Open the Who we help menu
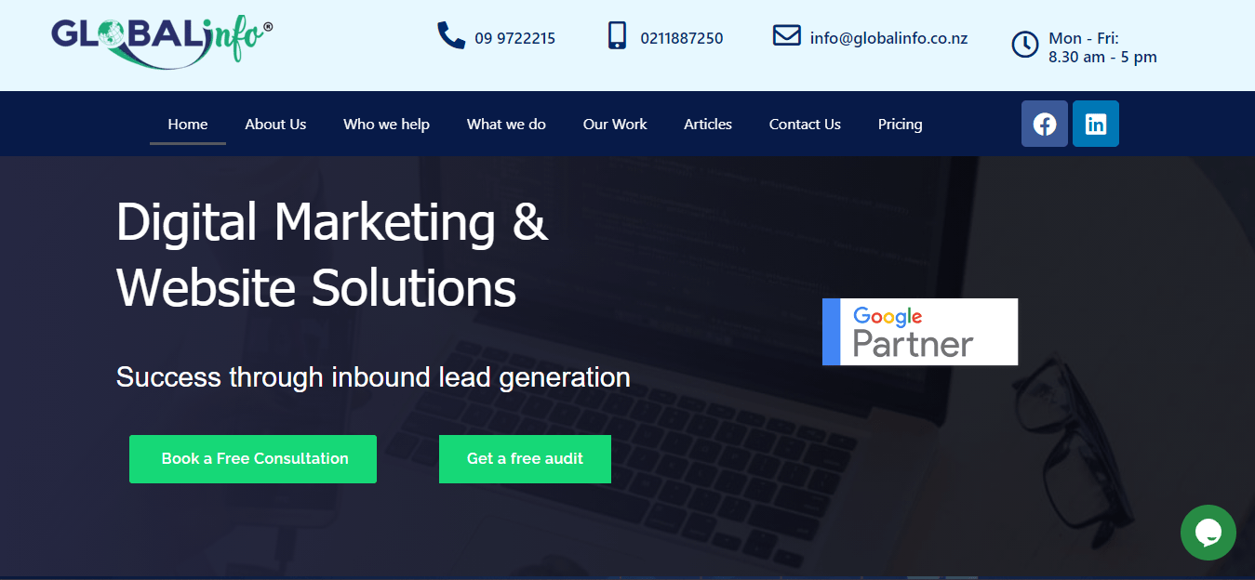 [x=386, y=124]
